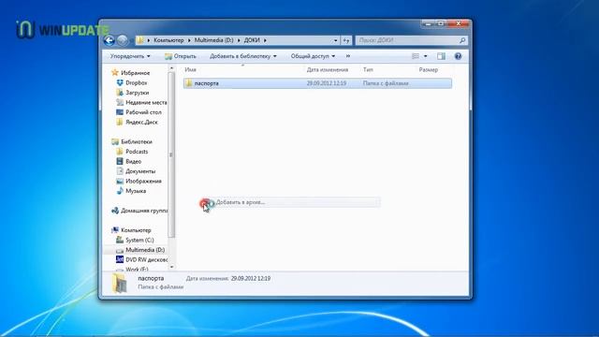The height and width of the screenshot is (337, 599).
Task: Sort by Дата изменения column
Action: [328, 69]
